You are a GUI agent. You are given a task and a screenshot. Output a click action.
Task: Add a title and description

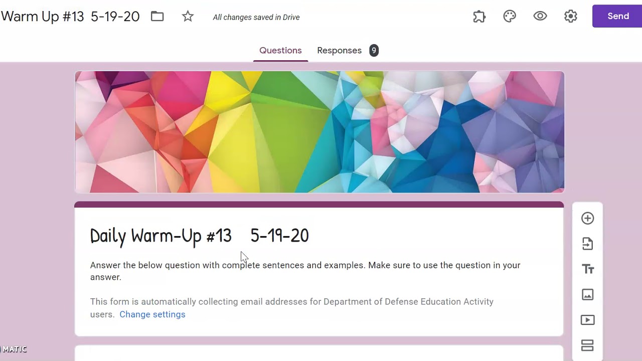tap(588, 269)
